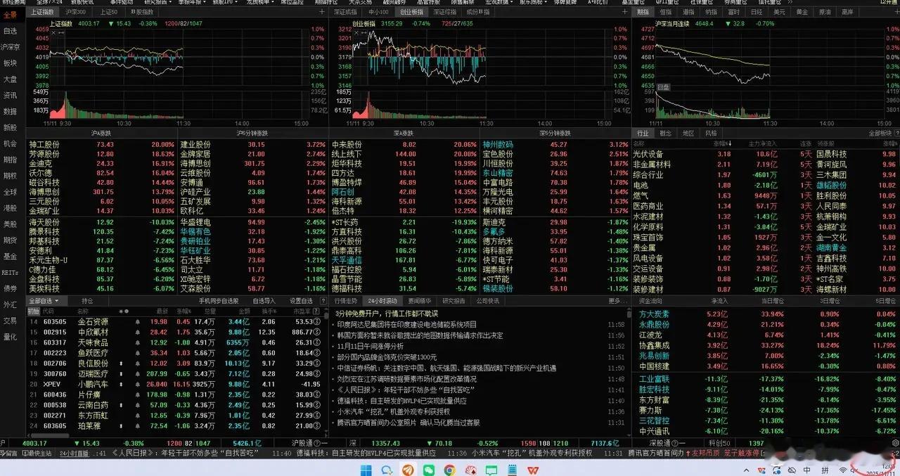Click 手机同步自选股 button
This screenshot has height=476, width=900.
218,301
